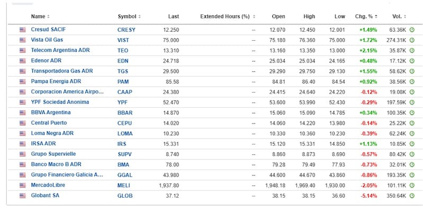Viewport: 423px width, 212px height.
Task: Open the Transportadora Gas ADR link
Action: click(x=62, y=71)
